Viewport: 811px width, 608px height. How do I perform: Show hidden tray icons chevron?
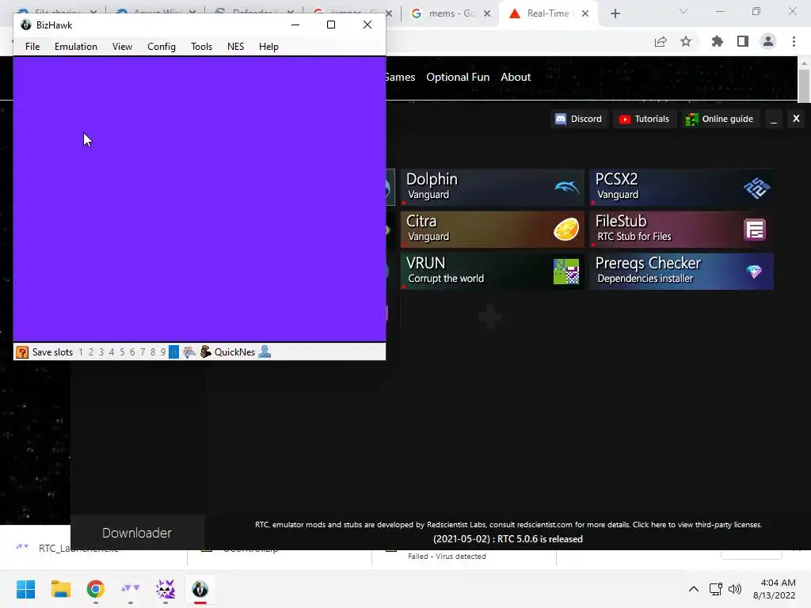[x=694, y=589]
